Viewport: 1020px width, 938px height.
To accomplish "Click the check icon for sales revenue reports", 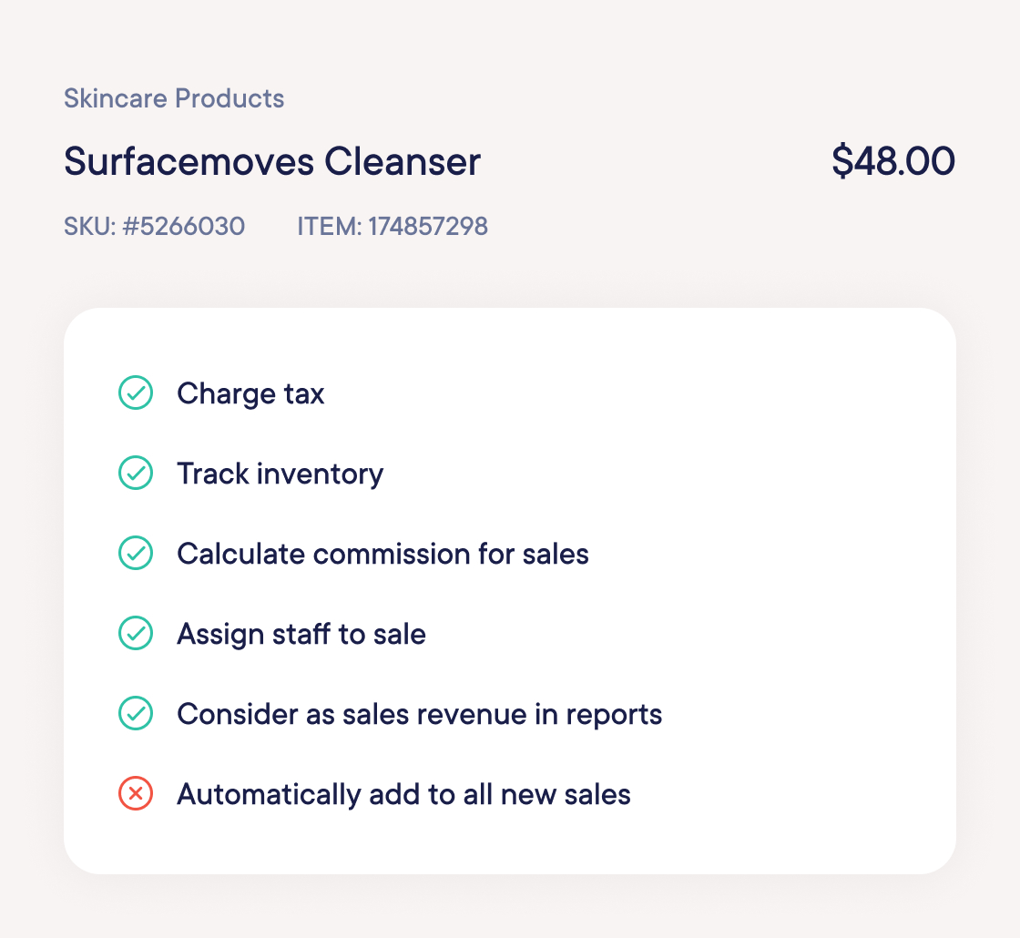I will 136,714.
